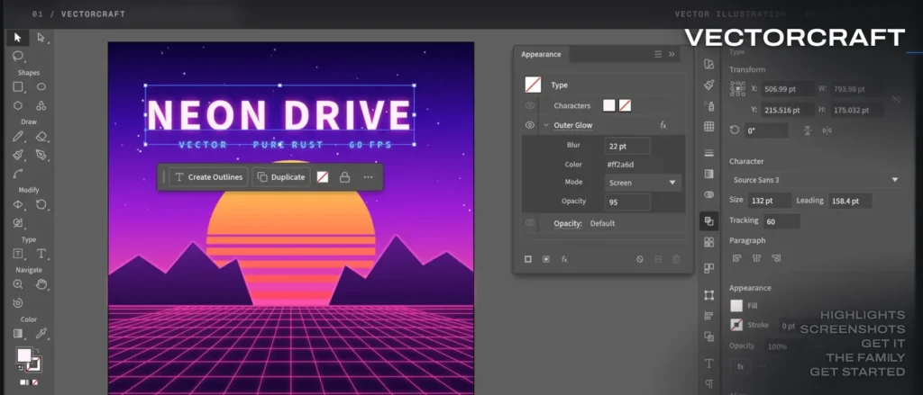Select the Eyedropper tool
Viewport: 923px width, 395px height.
coord(41,334)
